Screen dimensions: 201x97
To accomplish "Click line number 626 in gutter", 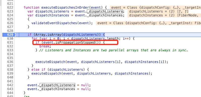I will pos(10,23).
